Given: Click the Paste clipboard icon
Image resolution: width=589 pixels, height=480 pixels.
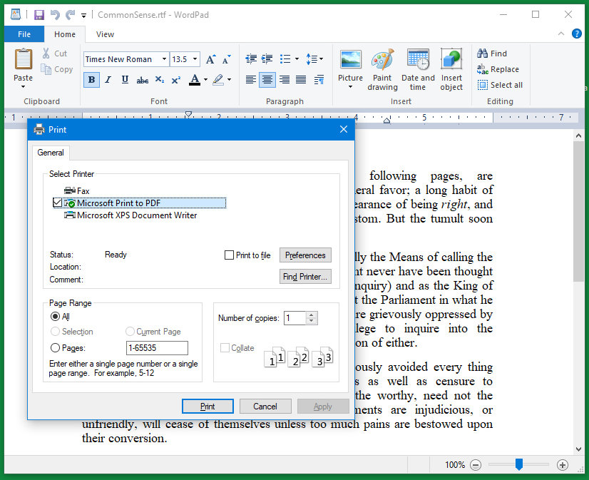Looking at the screenshot, I should click(24, 59).
